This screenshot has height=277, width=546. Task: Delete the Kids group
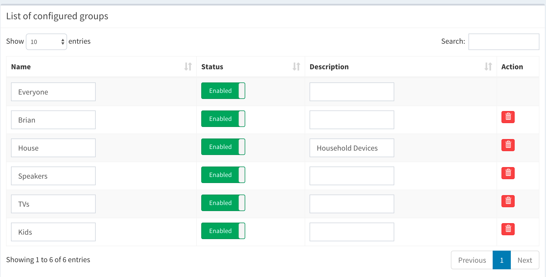coord(508,229)
